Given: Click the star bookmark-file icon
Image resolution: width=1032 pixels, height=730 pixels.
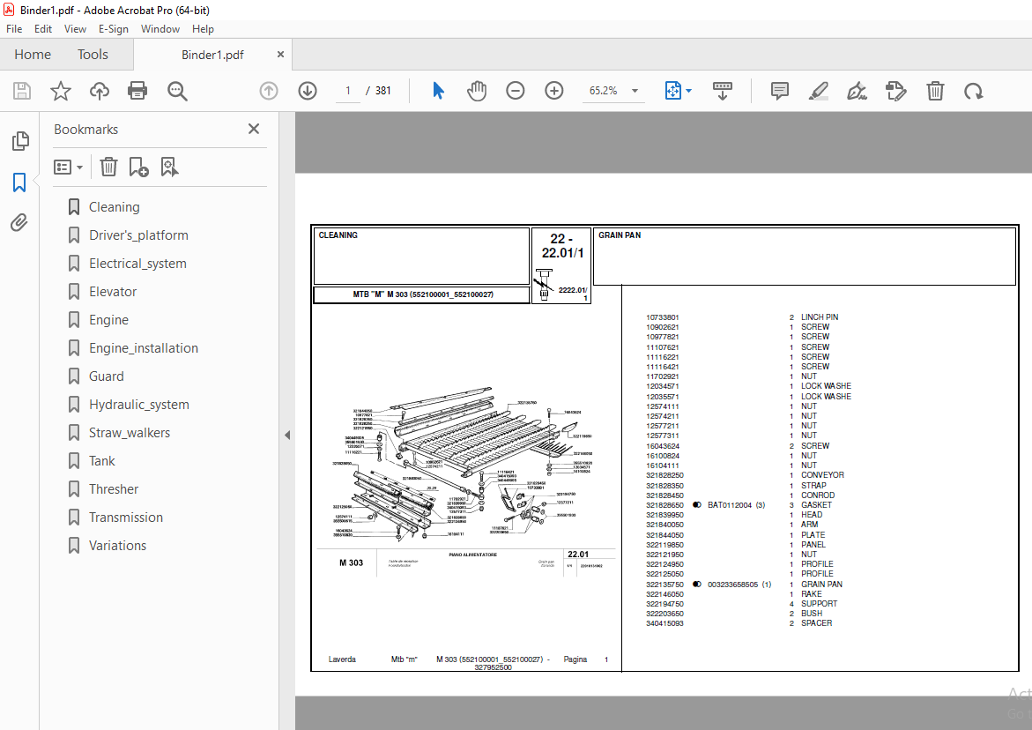Looking at the screenshot, I should [61, 91].
